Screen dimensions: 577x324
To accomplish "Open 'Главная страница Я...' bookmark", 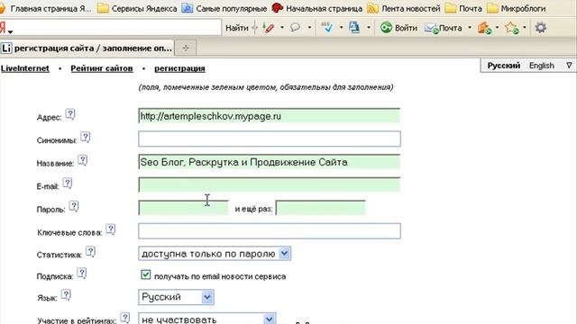I will tap(45, 8).
